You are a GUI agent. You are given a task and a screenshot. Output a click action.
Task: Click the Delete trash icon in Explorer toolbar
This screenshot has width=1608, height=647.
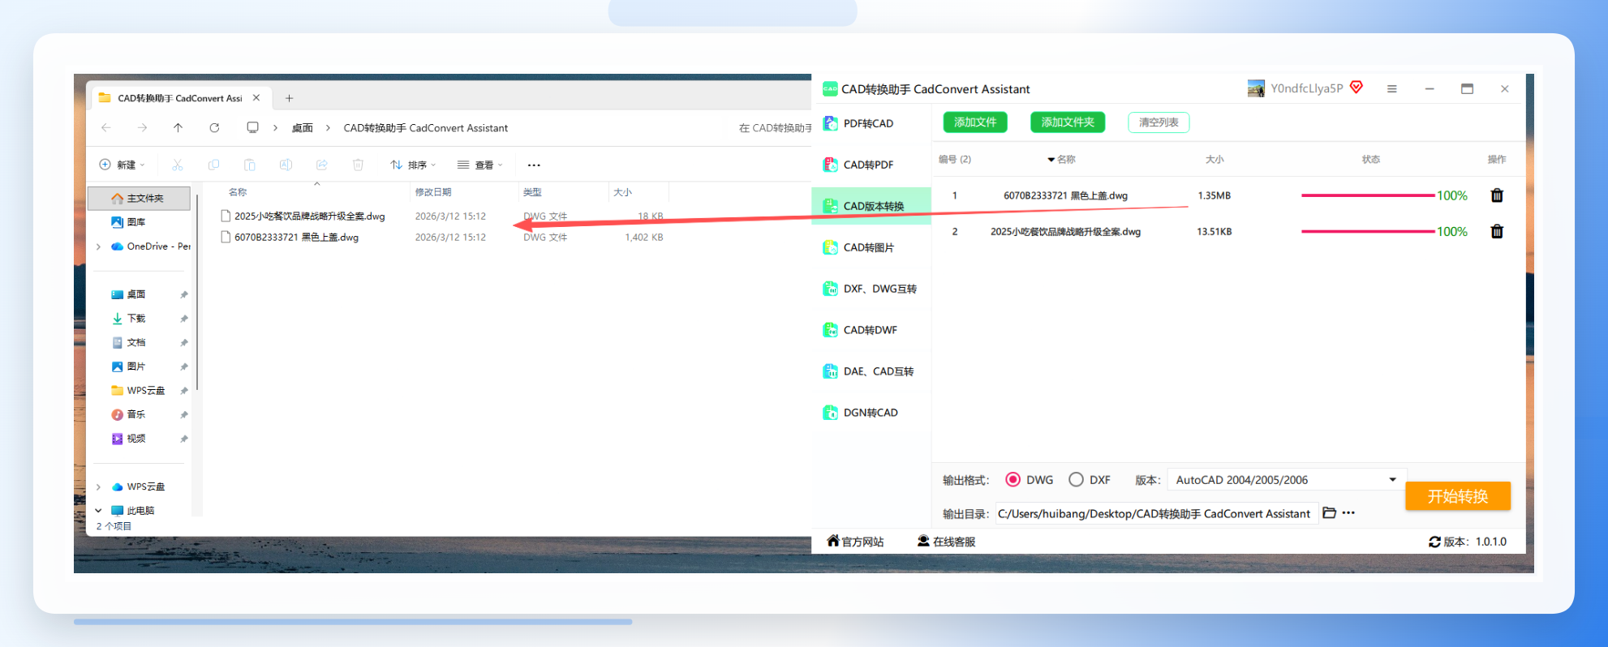tap(358, 165)
